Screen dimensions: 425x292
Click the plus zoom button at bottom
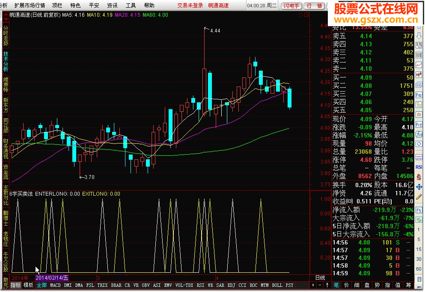pyautogui.click(x=313, y=285)
